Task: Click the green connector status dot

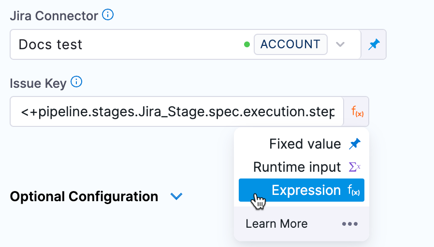Action: click(x=247, y=45)
